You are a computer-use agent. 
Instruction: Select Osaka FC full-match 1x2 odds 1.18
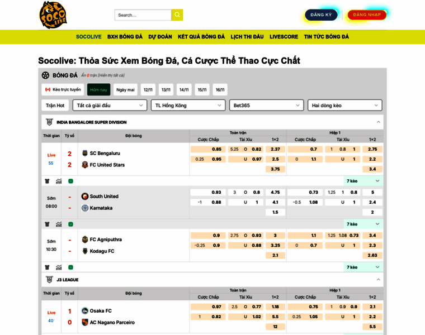tap(275, 307)
